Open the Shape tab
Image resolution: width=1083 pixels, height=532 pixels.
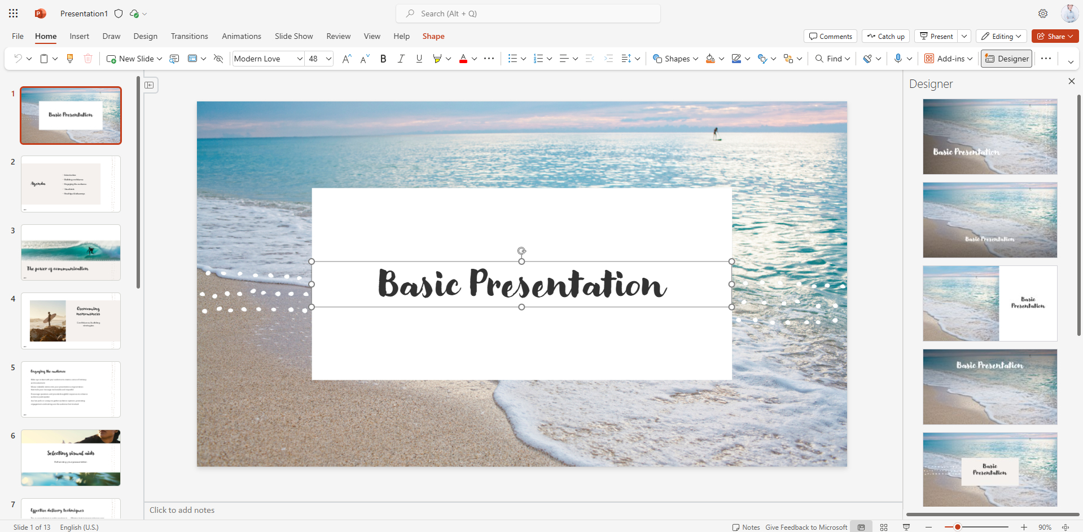[x=433, y=36]
